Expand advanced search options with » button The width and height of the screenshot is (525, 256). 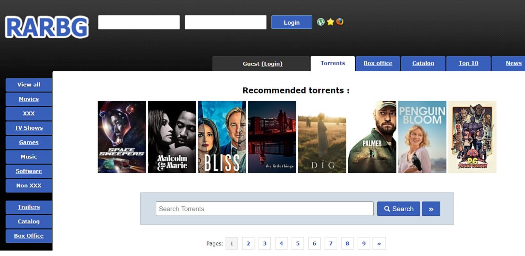pyautogui.click(x=431, y=209)
